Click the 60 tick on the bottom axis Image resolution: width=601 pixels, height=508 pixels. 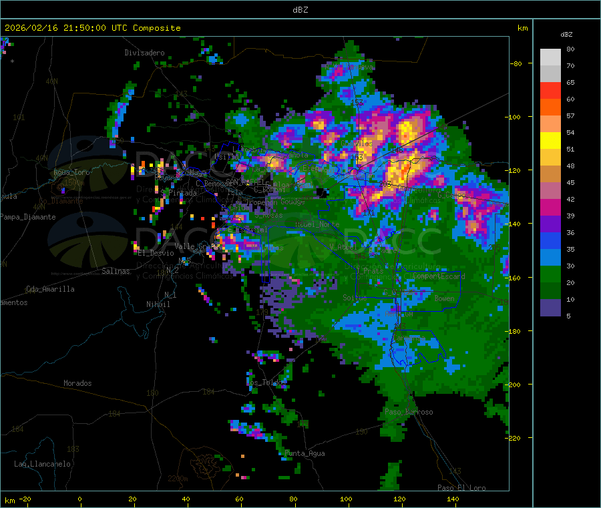(x=240, y=499)
